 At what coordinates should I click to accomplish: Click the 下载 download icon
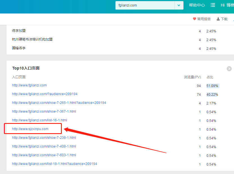pos(218,19)
